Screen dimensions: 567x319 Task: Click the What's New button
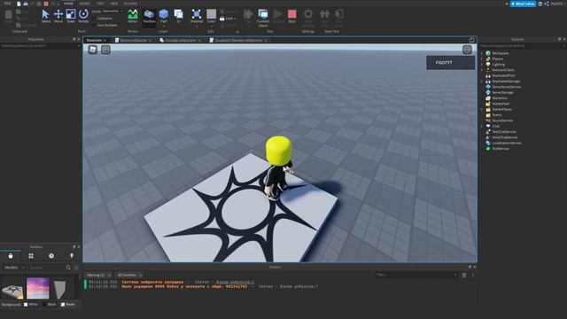point(523,4)
